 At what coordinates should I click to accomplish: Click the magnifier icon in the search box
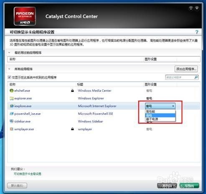pyautogui.click(x=196, y=77)
